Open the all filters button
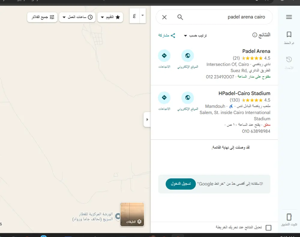 [42, 17]
